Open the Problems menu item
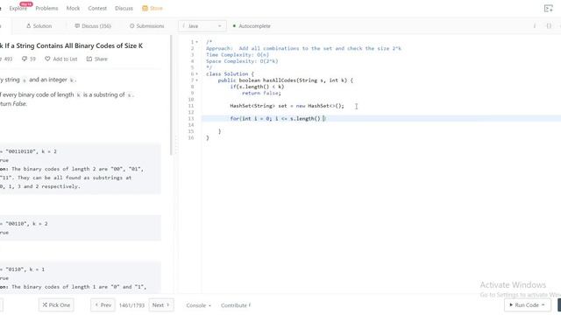Viewport: 561px width, 315px height. coord(46,8)
